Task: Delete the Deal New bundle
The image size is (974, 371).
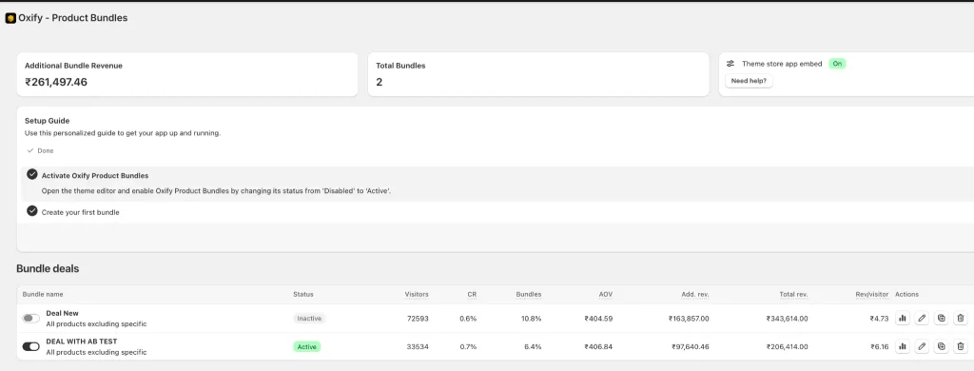Action: click(x=961, y=318)
